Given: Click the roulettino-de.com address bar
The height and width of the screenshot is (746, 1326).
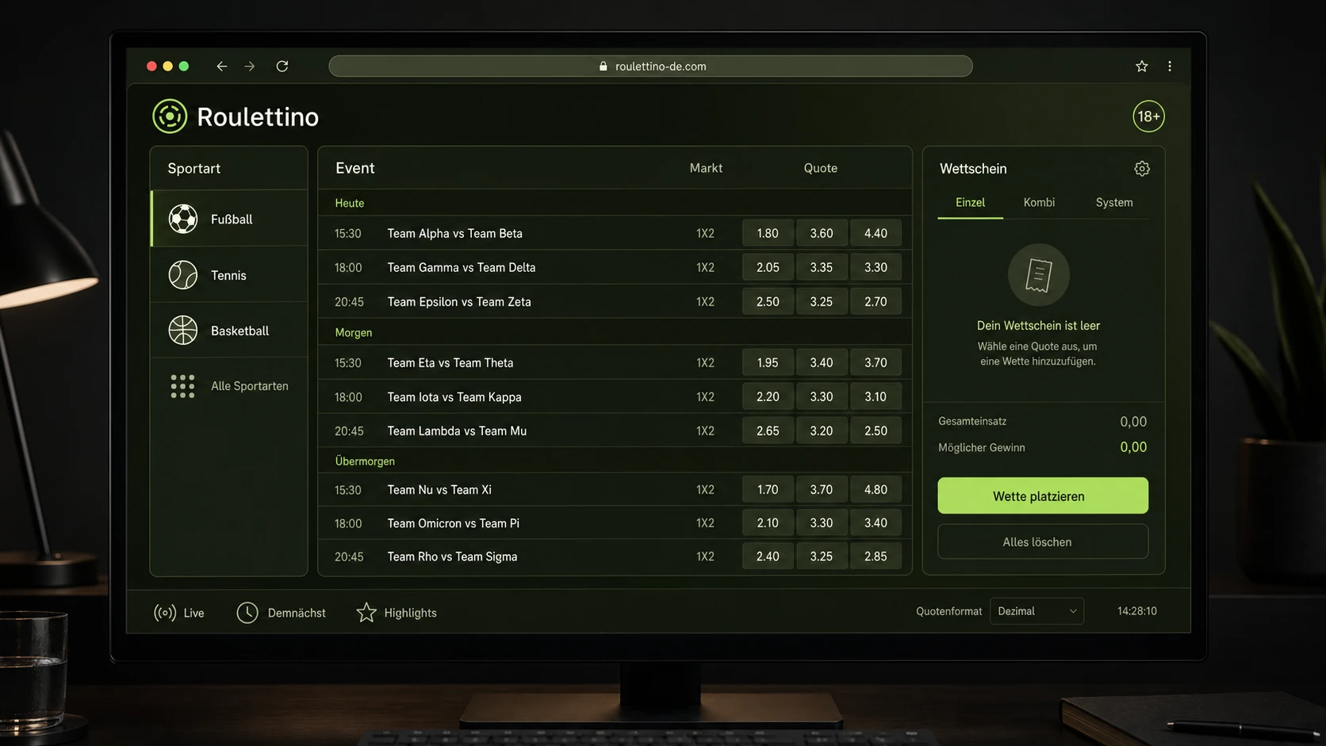Looking at the screenshot, I should [650, 67].
